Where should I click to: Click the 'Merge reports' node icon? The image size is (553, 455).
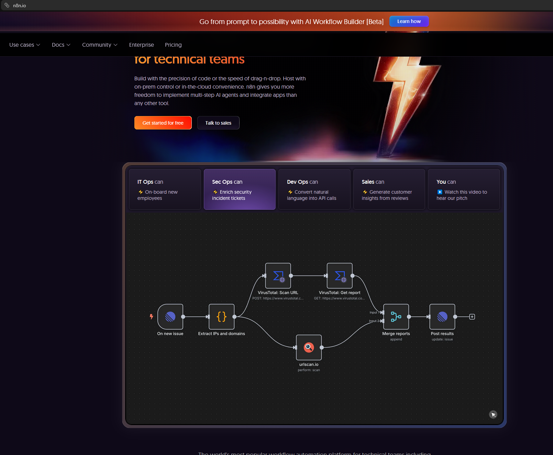click(396, 317)
